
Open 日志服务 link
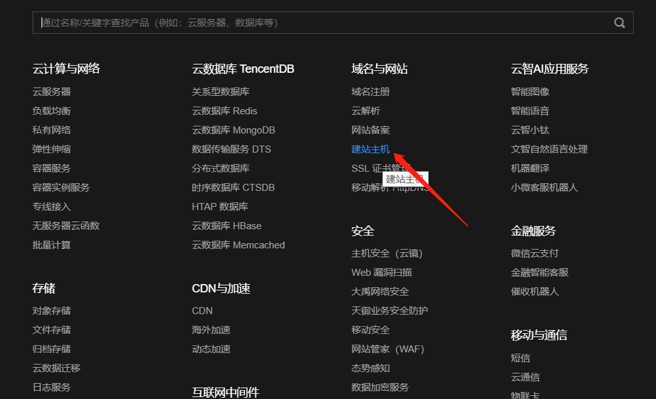pos(52,388)
